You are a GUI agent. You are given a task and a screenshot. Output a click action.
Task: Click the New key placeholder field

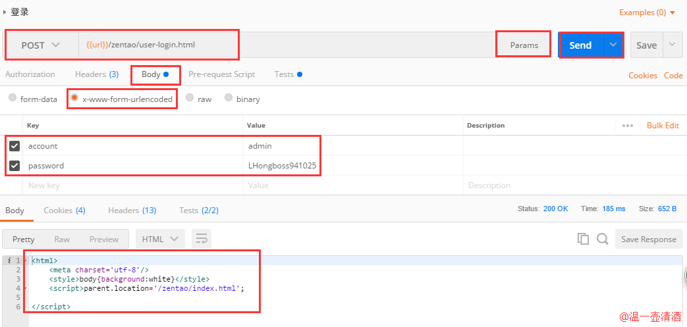coord(133,185)
